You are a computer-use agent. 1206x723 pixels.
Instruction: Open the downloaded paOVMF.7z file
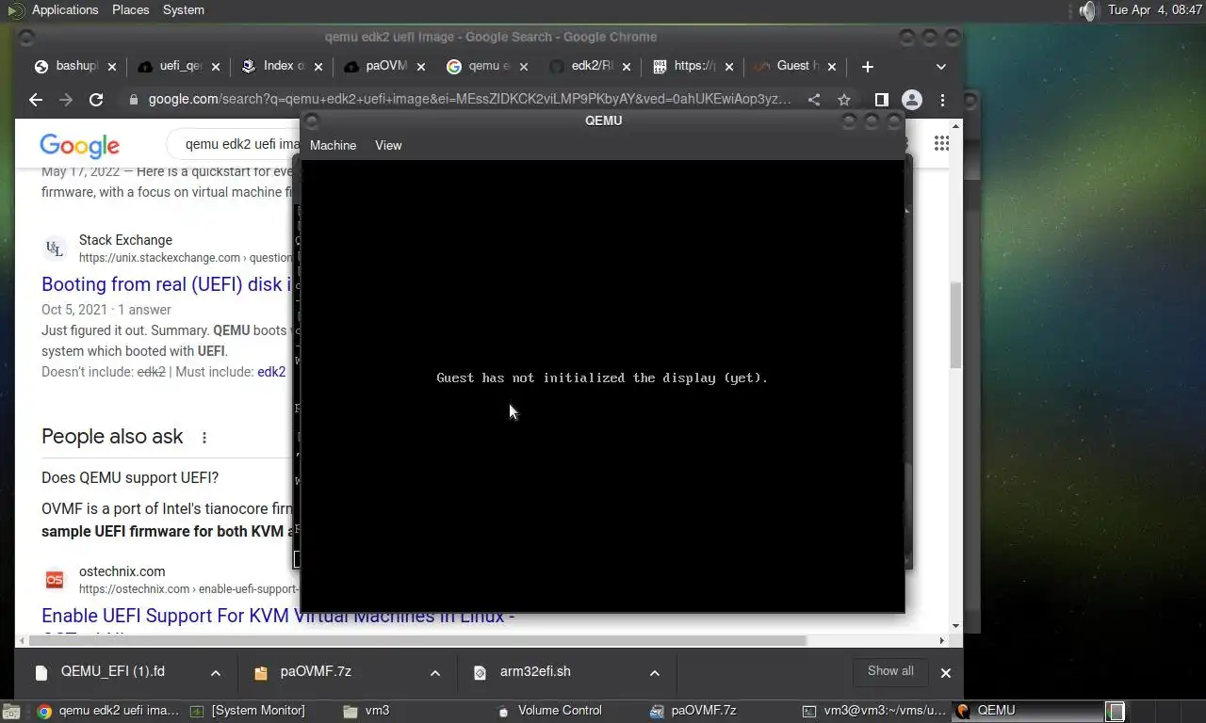316,671
